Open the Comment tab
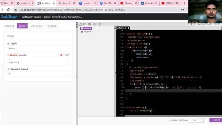Screen dimensions: 222x125 [x=52, y=26]
